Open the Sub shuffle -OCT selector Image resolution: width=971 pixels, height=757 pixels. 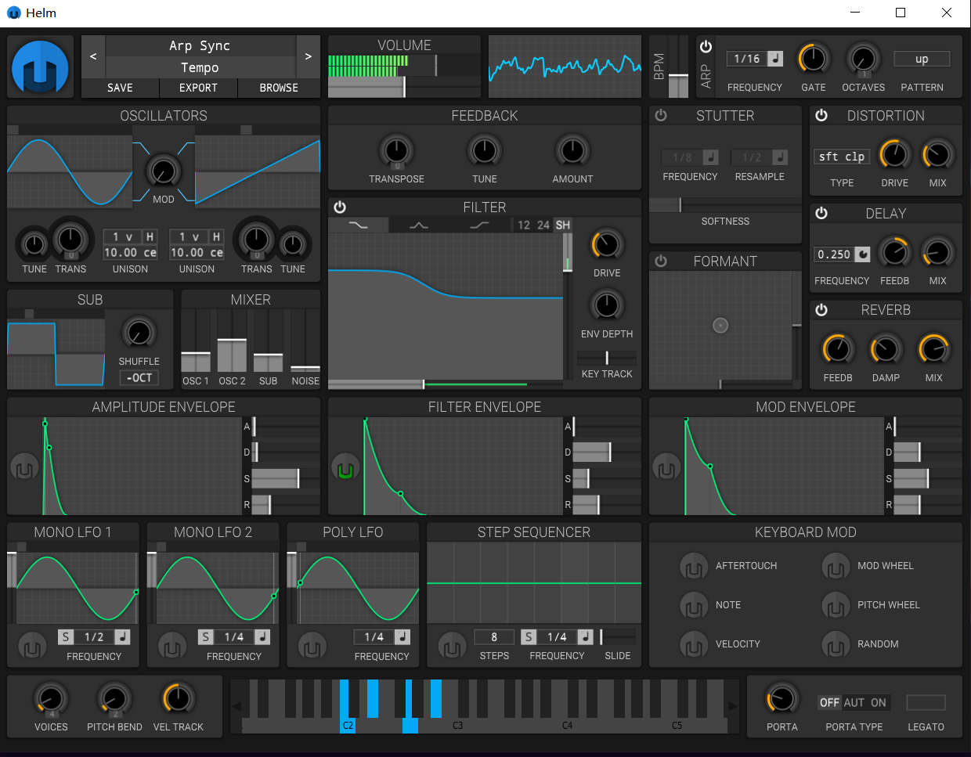point(139,378)
